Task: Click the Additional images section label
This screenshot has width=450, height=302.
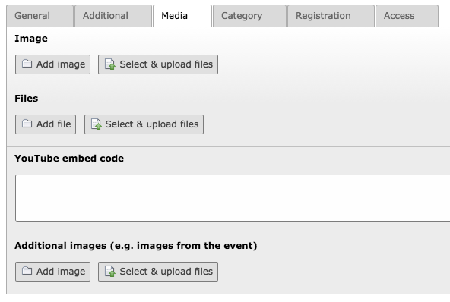Action: 136,246
